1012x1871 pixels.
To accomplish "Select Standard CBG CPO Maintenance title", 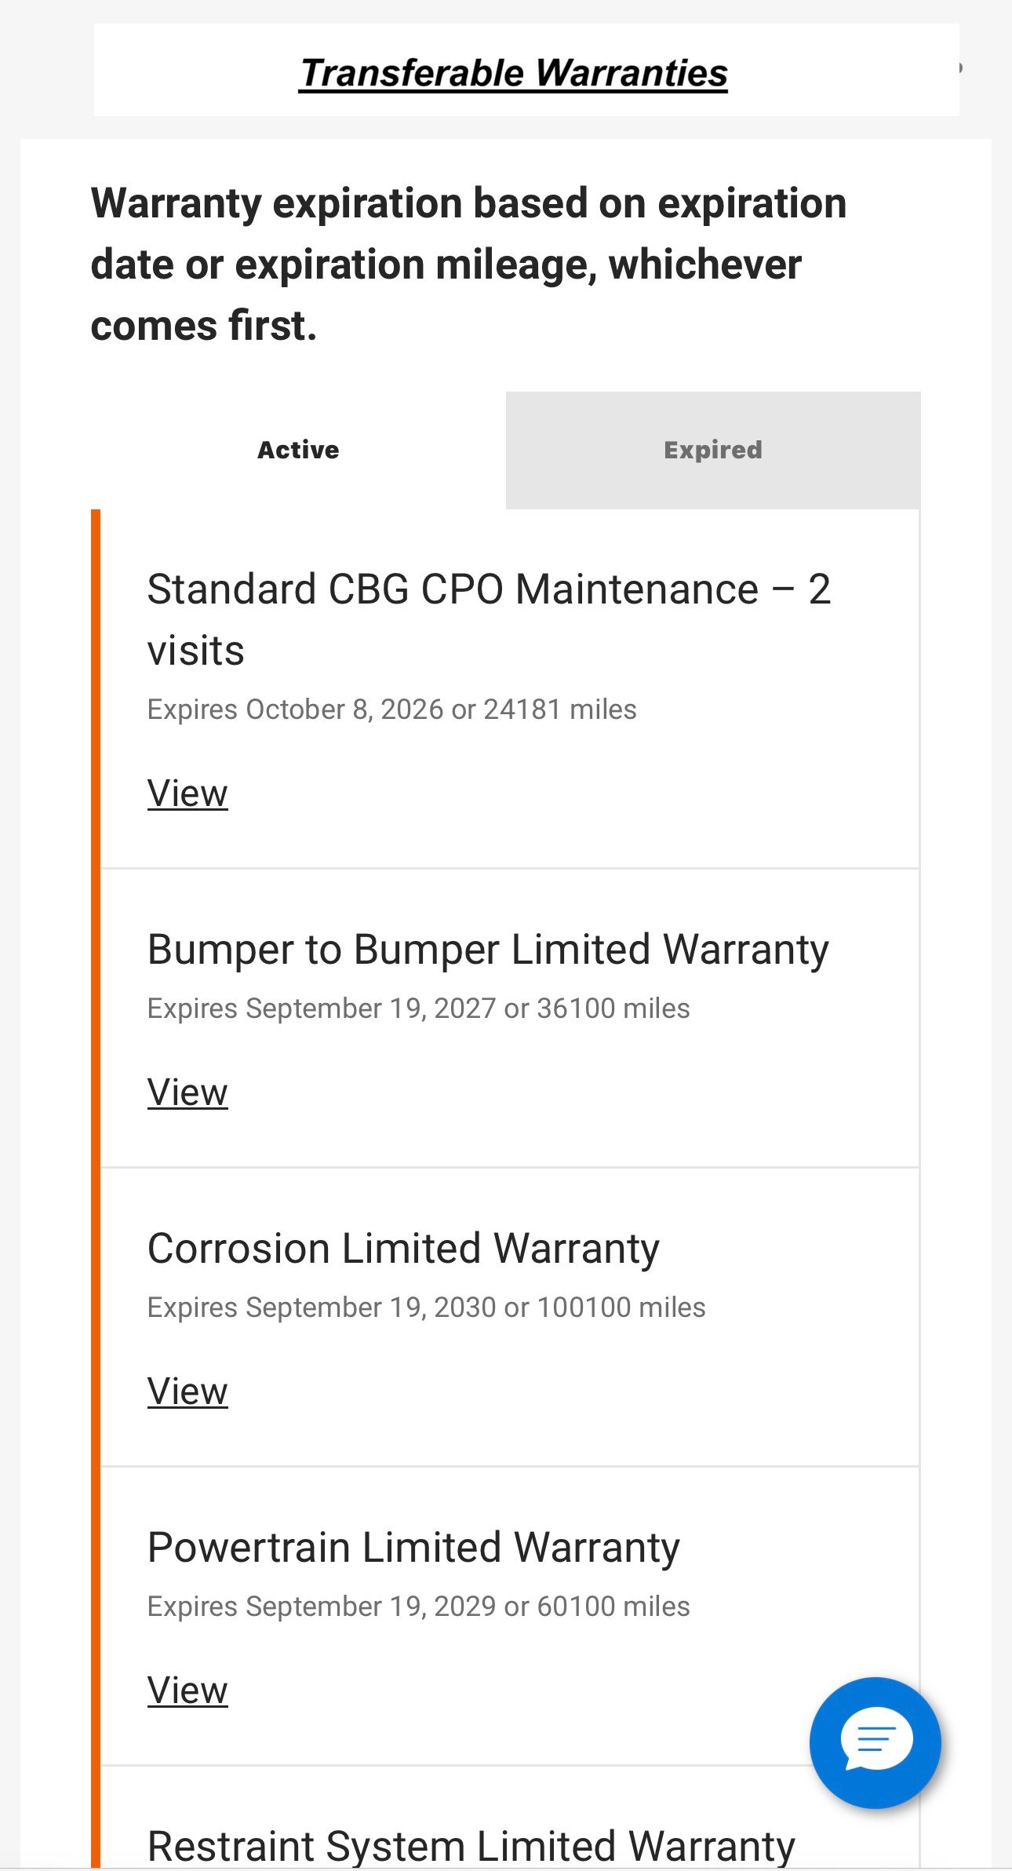I will tap(489, 619).
